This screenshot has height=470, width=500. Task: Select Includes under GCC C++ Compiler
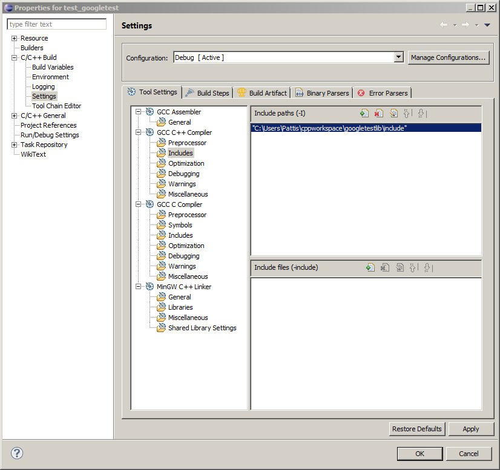point(180,153)
